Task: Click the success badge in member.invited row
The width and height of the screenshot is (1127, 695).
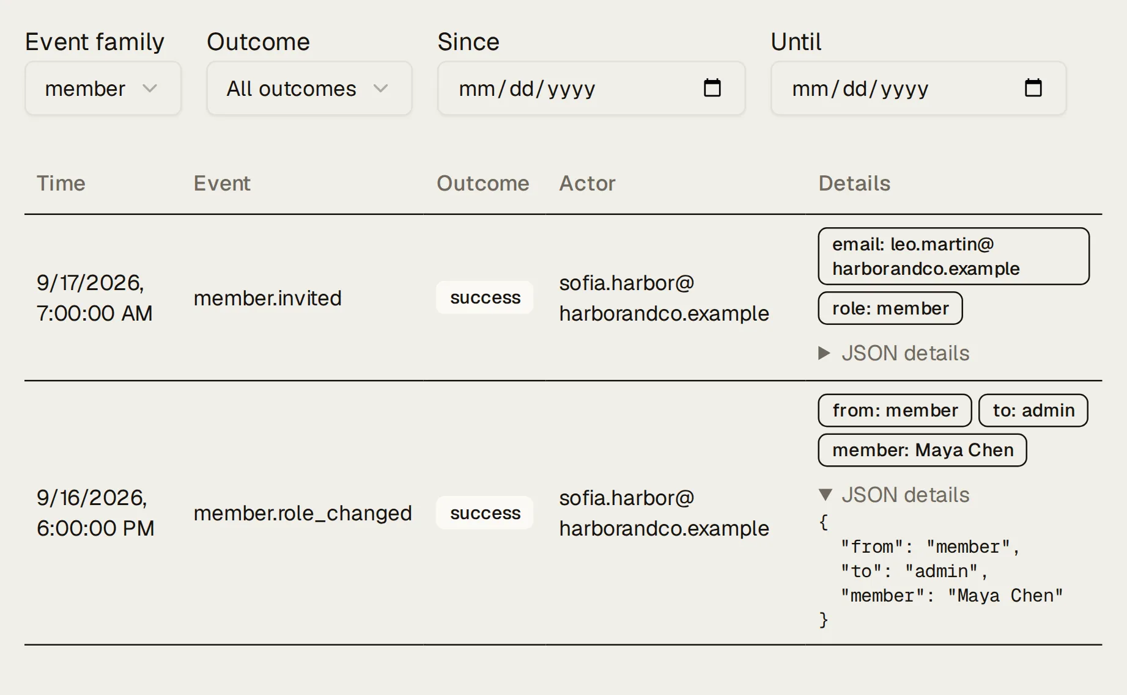Action: 485,297
